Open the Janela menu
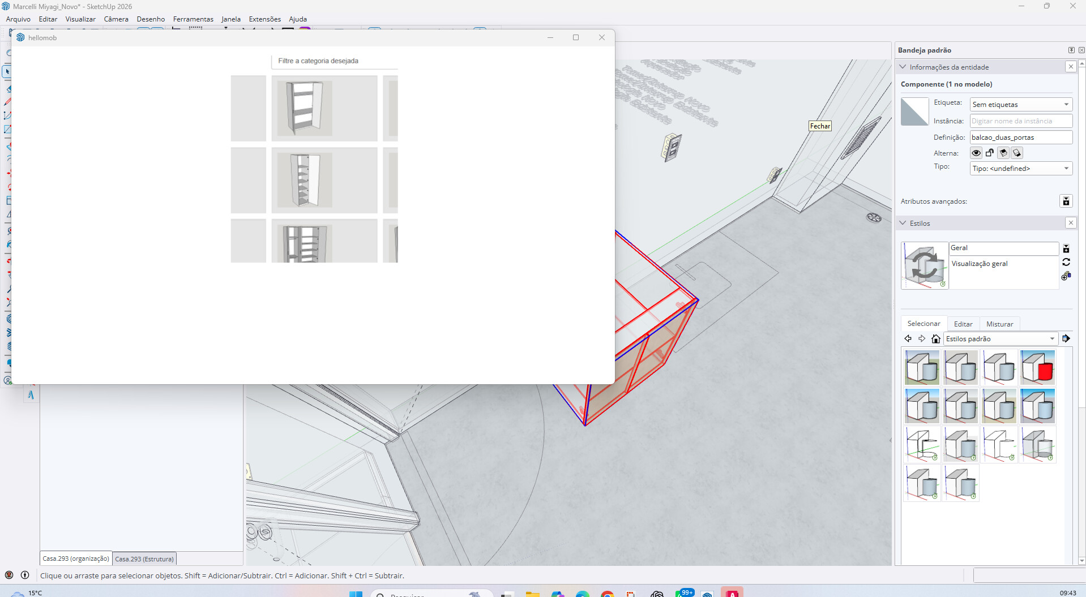 click(231, 19)
